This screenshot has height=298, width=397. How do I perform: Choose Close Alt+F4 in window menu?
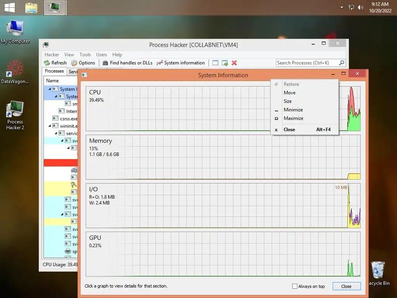tap(305, 130)
